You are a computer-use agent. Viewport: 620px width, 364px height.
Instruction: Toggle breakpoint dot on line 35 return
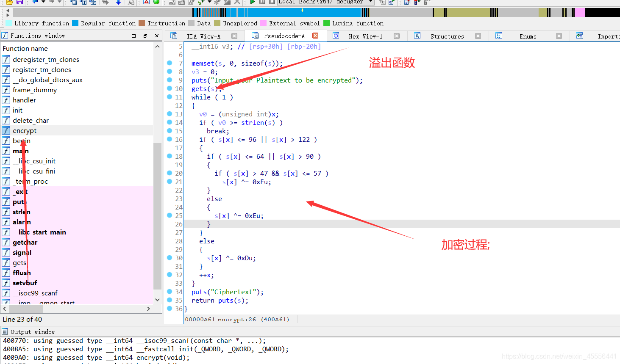(x=170, y=300)
